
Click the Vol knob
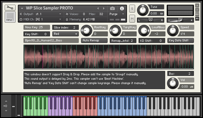click(173, 83)
